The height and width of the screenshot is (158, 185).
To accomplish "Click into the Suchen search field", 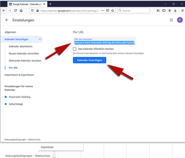I will point(133,11).
